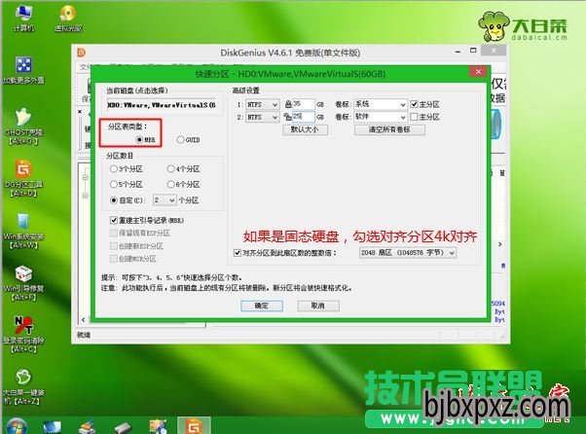Select the 自定(C) custom partition count radio
Image resolution: width=586 pixels, height=434 pixels.
(x=114, y=200)
